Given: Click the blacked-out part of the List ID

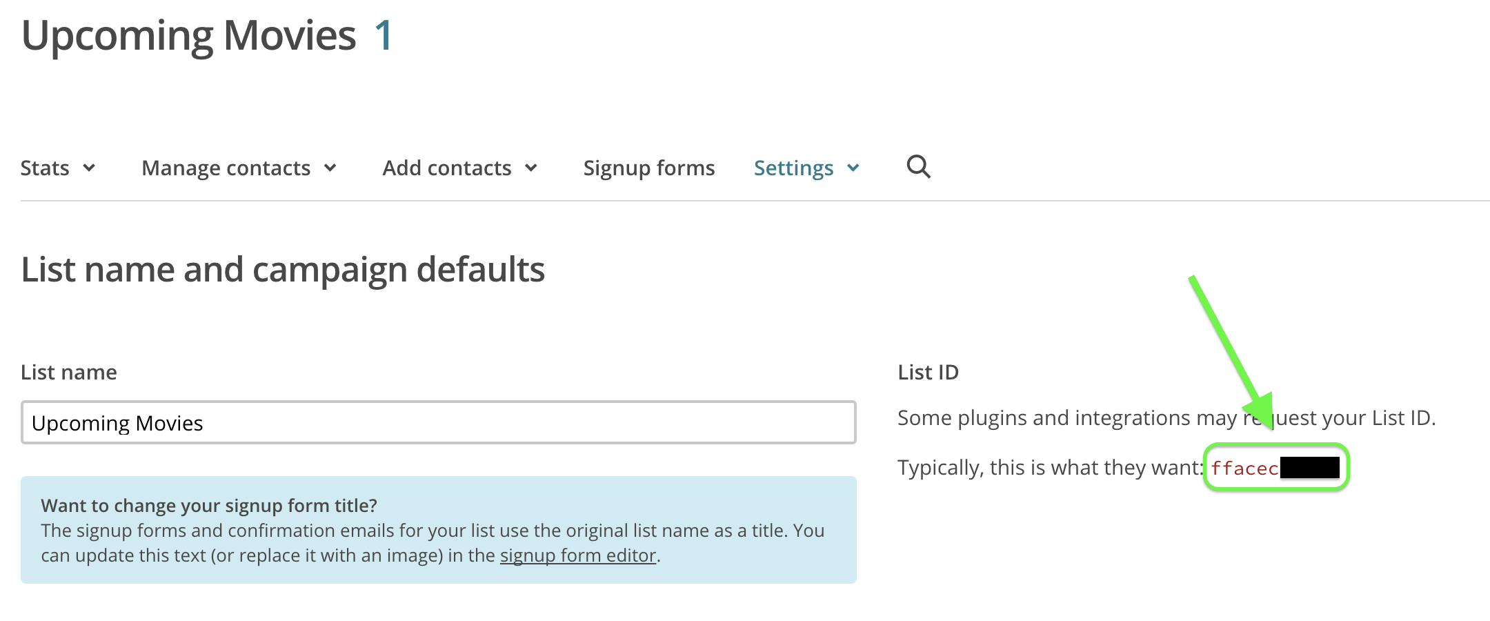Looking at the screenshot, I should [1309, 468].
